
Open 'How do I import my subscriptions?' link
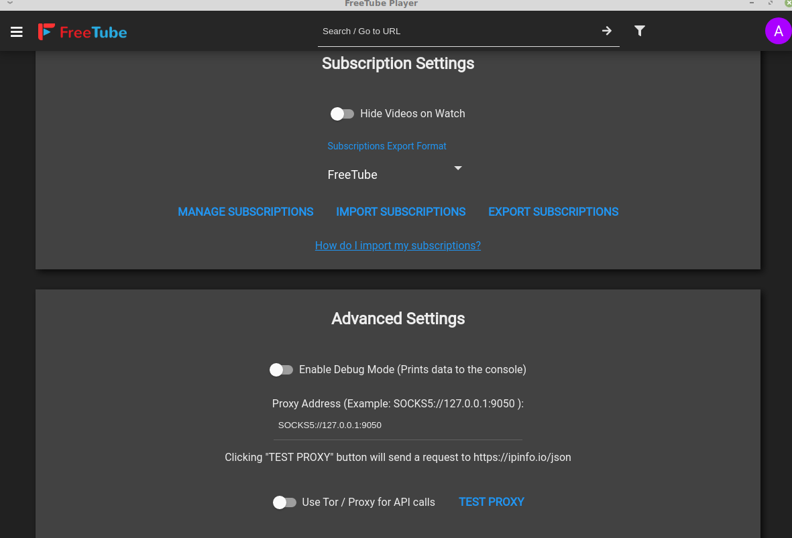(x=398, y=245)
